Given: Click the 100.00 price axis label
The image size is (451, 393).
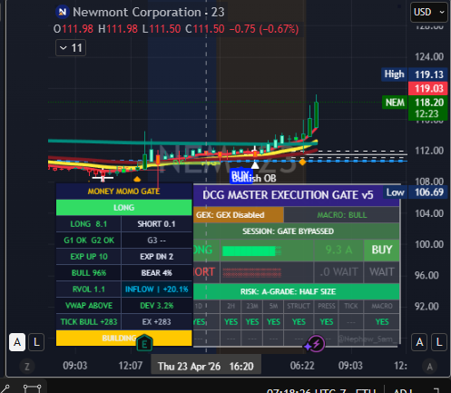Looking at the screenshot, I should point(429,244).
